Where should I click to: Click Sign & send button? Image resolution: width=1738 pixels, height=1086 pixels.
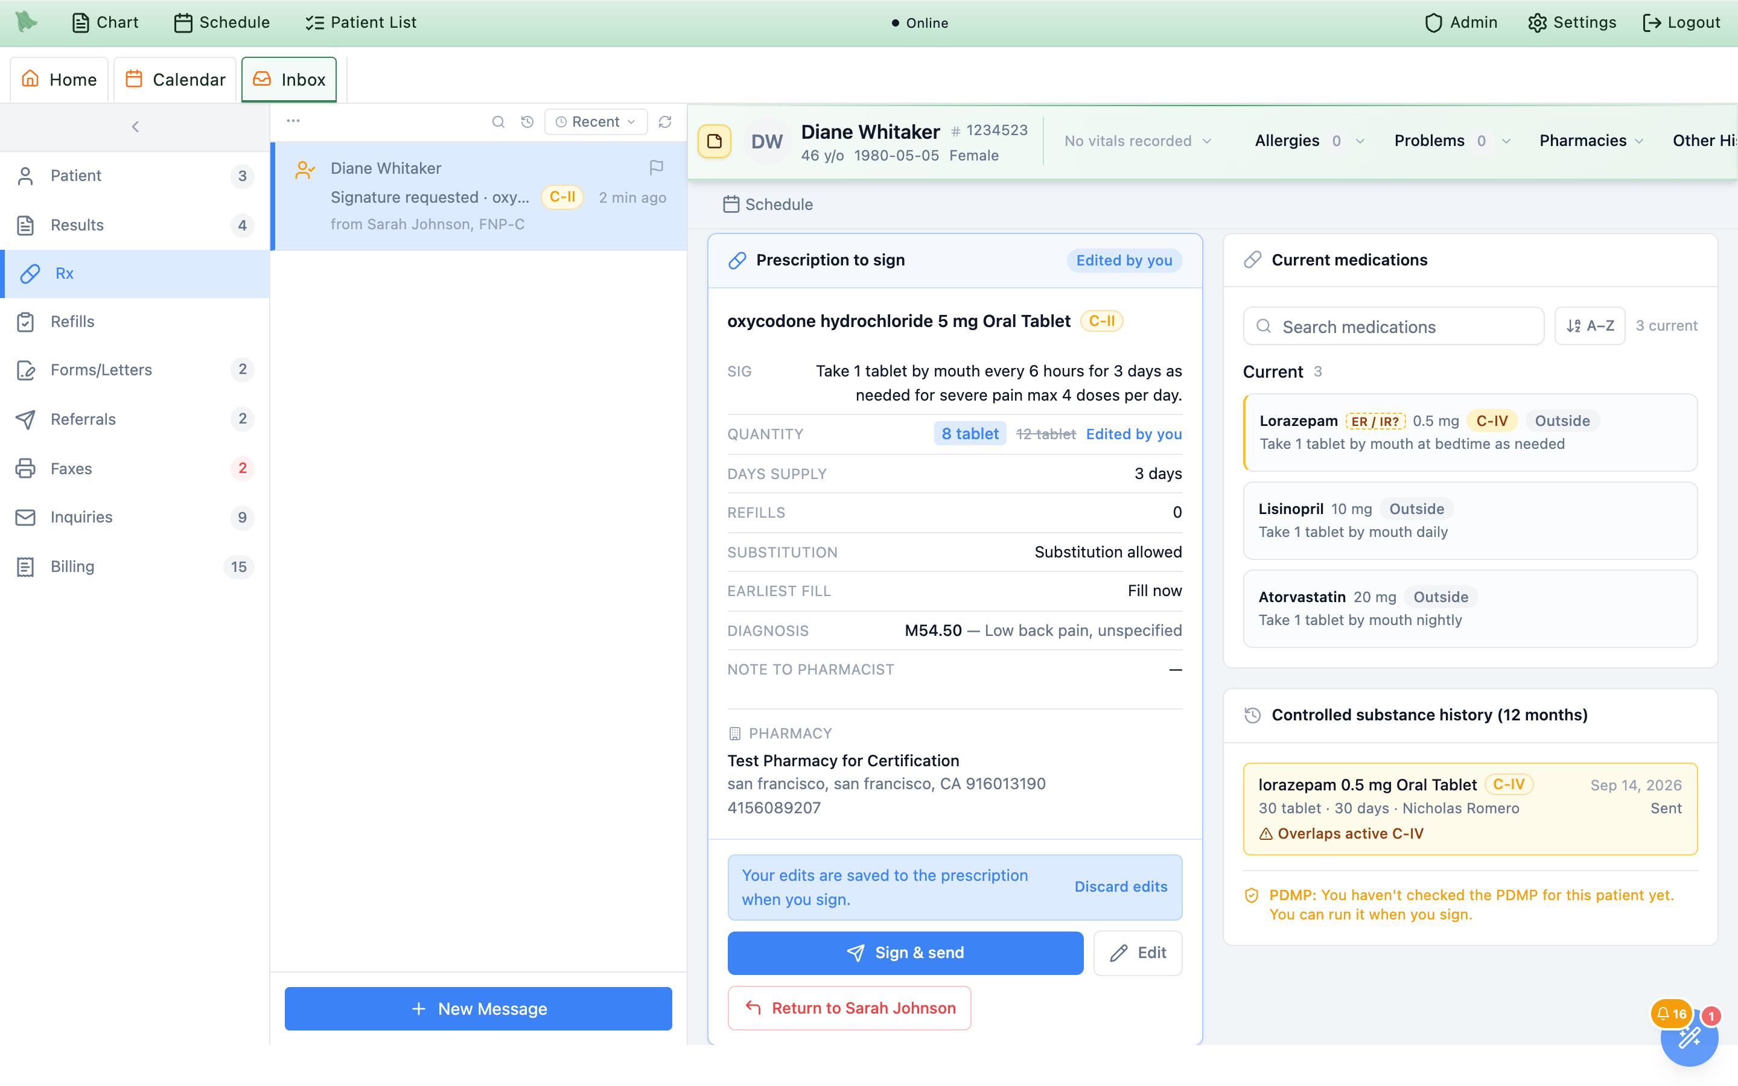(905, 953)
